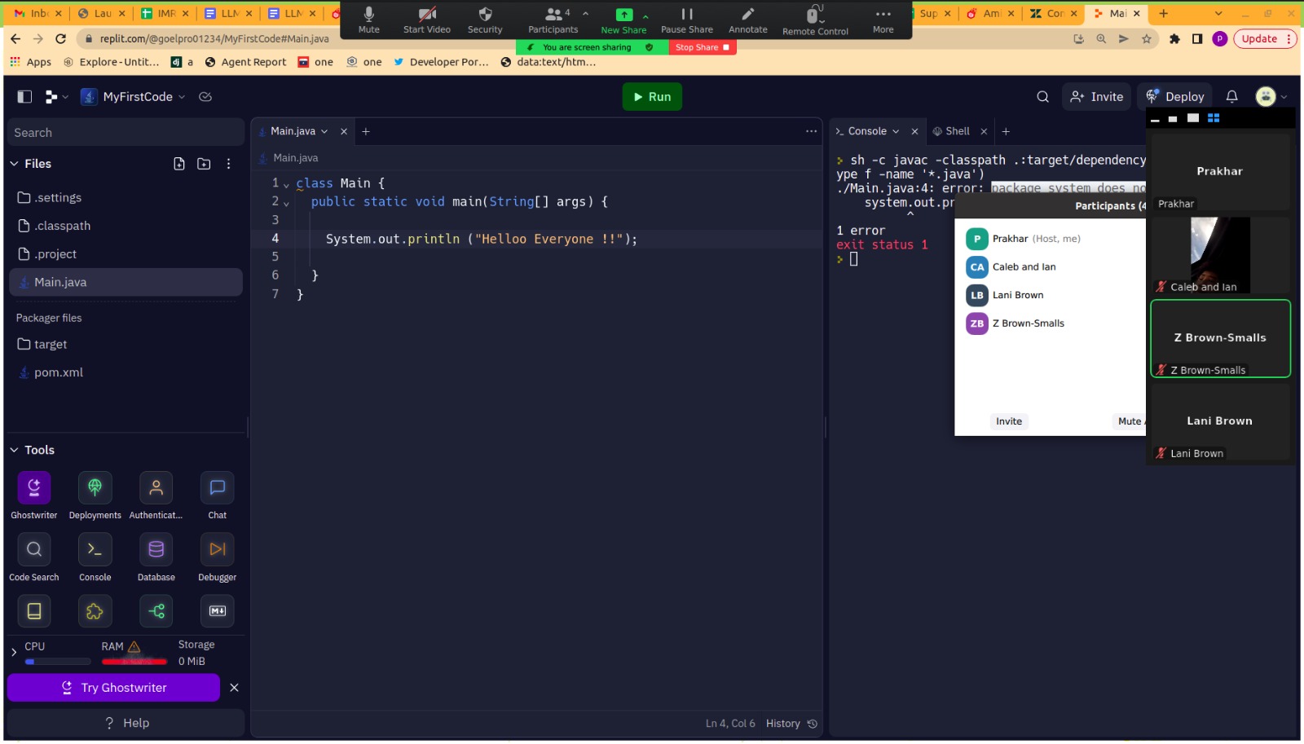Click the Search input field in sidebar
The image size is (1304, 744).
coord(126,133)
